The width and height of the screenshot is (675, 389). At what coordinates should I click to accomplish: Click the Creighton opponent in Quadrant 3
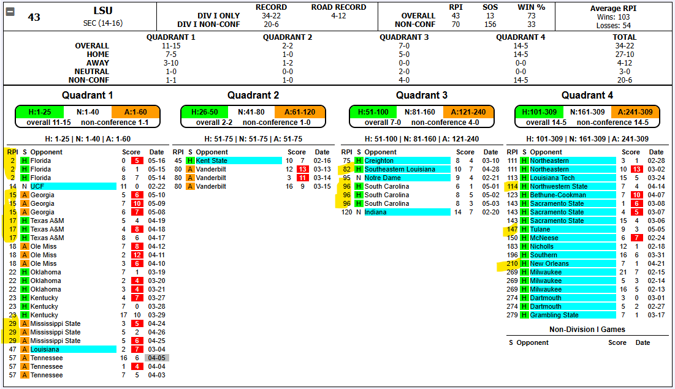(407, 161)
